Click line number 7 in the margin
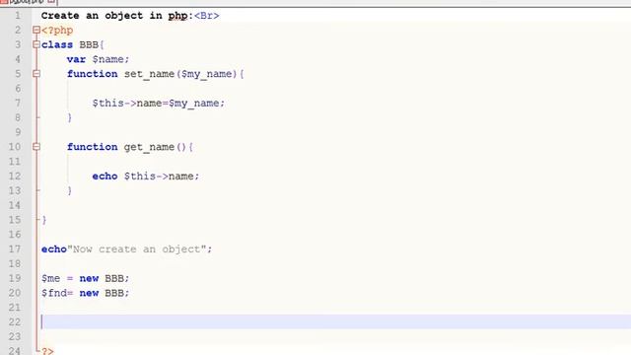Screen dimensions: 631x355 pos(18,103)
